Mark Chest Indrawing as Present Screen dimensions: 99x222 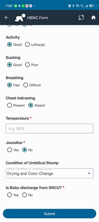(x=16, y=105)
